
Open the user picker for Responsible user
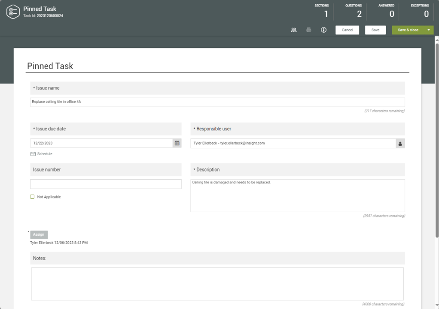[400, 143]
